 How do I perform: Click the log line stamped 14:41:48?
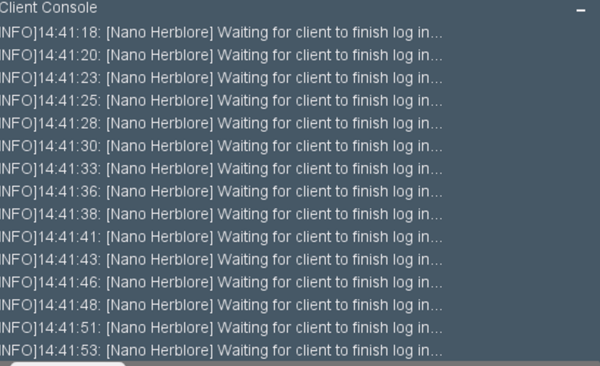pyautogui.click(x=221, y=305)
